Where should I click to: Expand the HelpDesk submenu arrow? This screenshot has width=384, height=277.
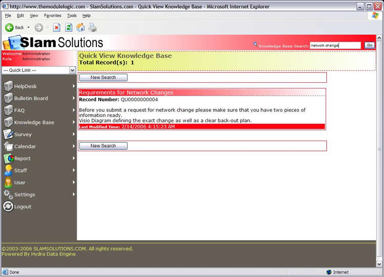click(73, 86)
